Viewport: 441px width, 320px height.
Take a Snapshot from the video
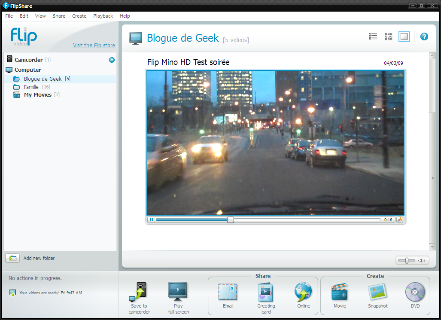coord(377,293)
